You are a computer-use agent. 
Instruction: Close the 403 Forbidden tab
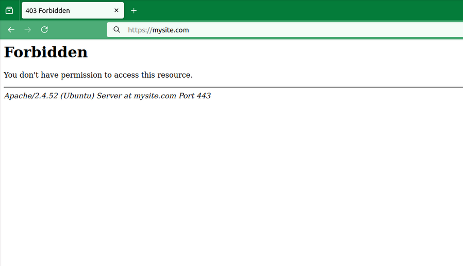(117, 10)
